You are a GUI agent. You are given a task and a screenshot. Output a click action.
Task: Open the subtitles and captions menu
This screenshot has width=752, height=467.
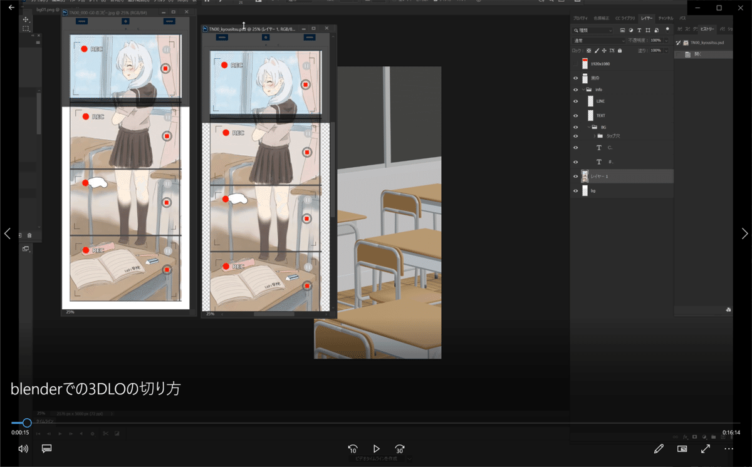(x=46, y=448)
